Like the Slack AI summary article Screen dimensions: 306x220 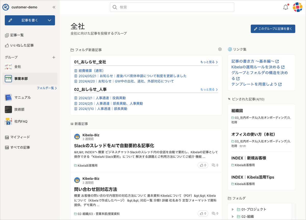pos(203,165)
